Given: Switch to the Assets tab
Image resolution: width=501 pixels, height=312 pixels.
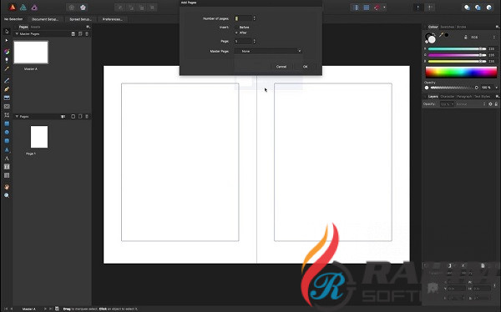Looking at the screenshot, I should pos(35,27).
